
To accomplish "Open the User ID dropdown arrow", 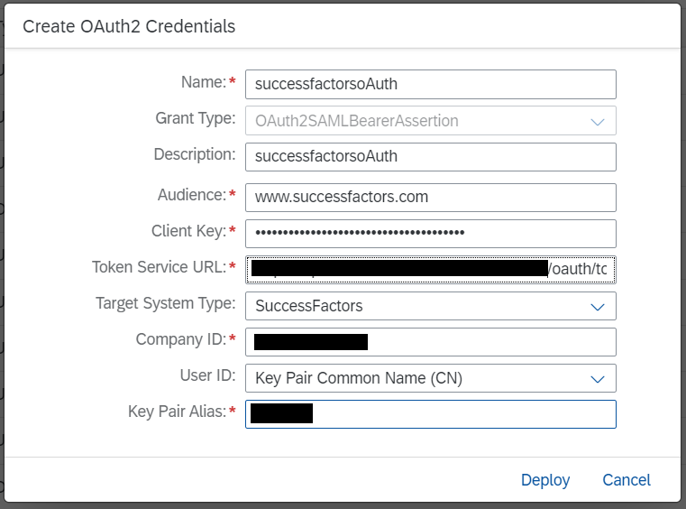I will 597,379.
